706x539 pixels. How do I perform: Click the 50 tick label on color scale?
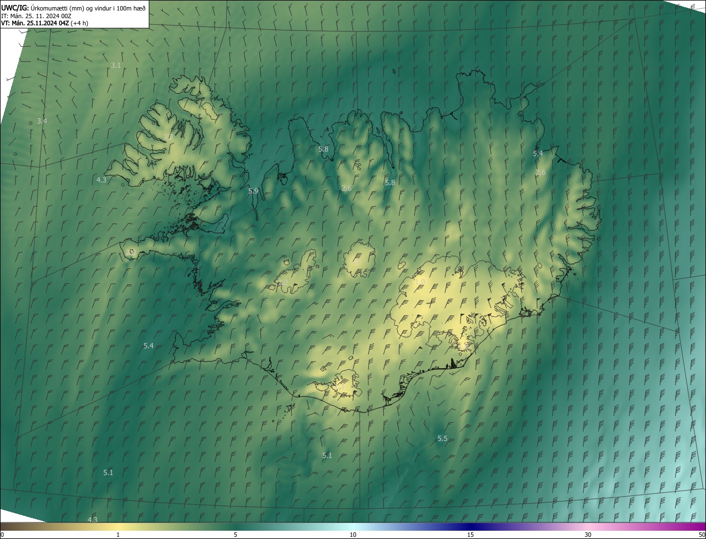pyautogui.click(x=702, y=535)
